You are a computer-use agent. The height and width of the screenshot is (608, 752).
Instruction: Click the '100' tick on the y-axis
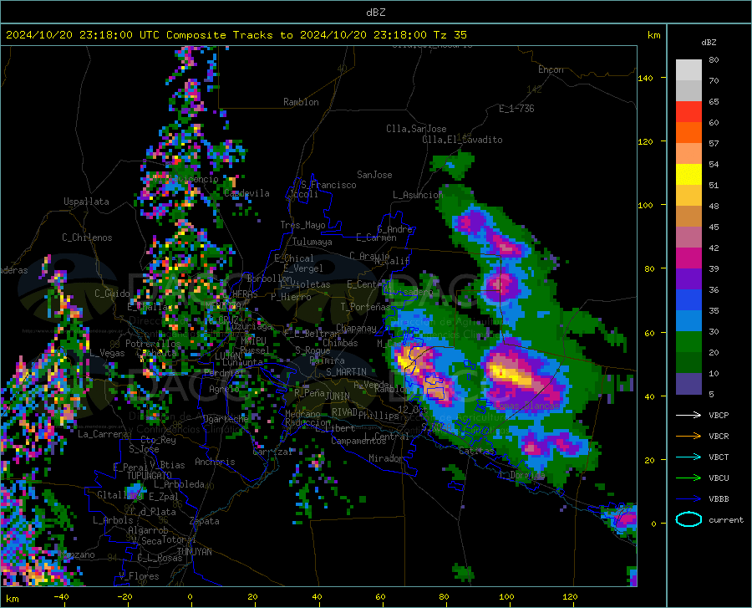[x=645, y=206]
